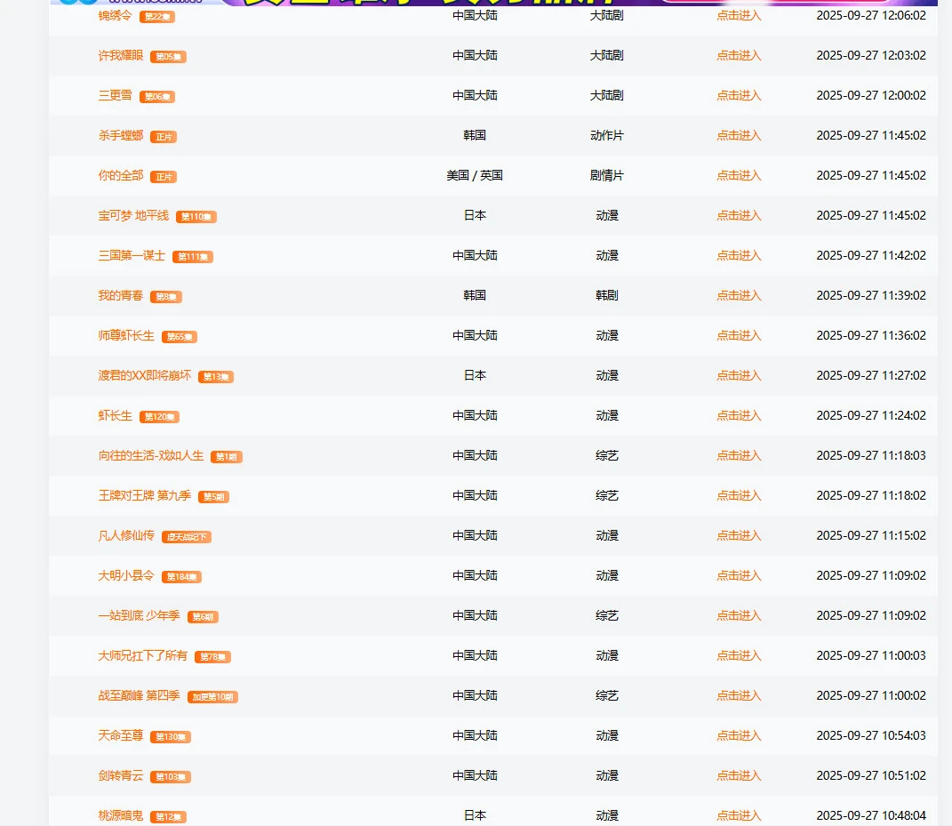Open the 三国第一谋士 title link
Image resolution: width=952 pixels, height=826 pixels.
(132, 255)
